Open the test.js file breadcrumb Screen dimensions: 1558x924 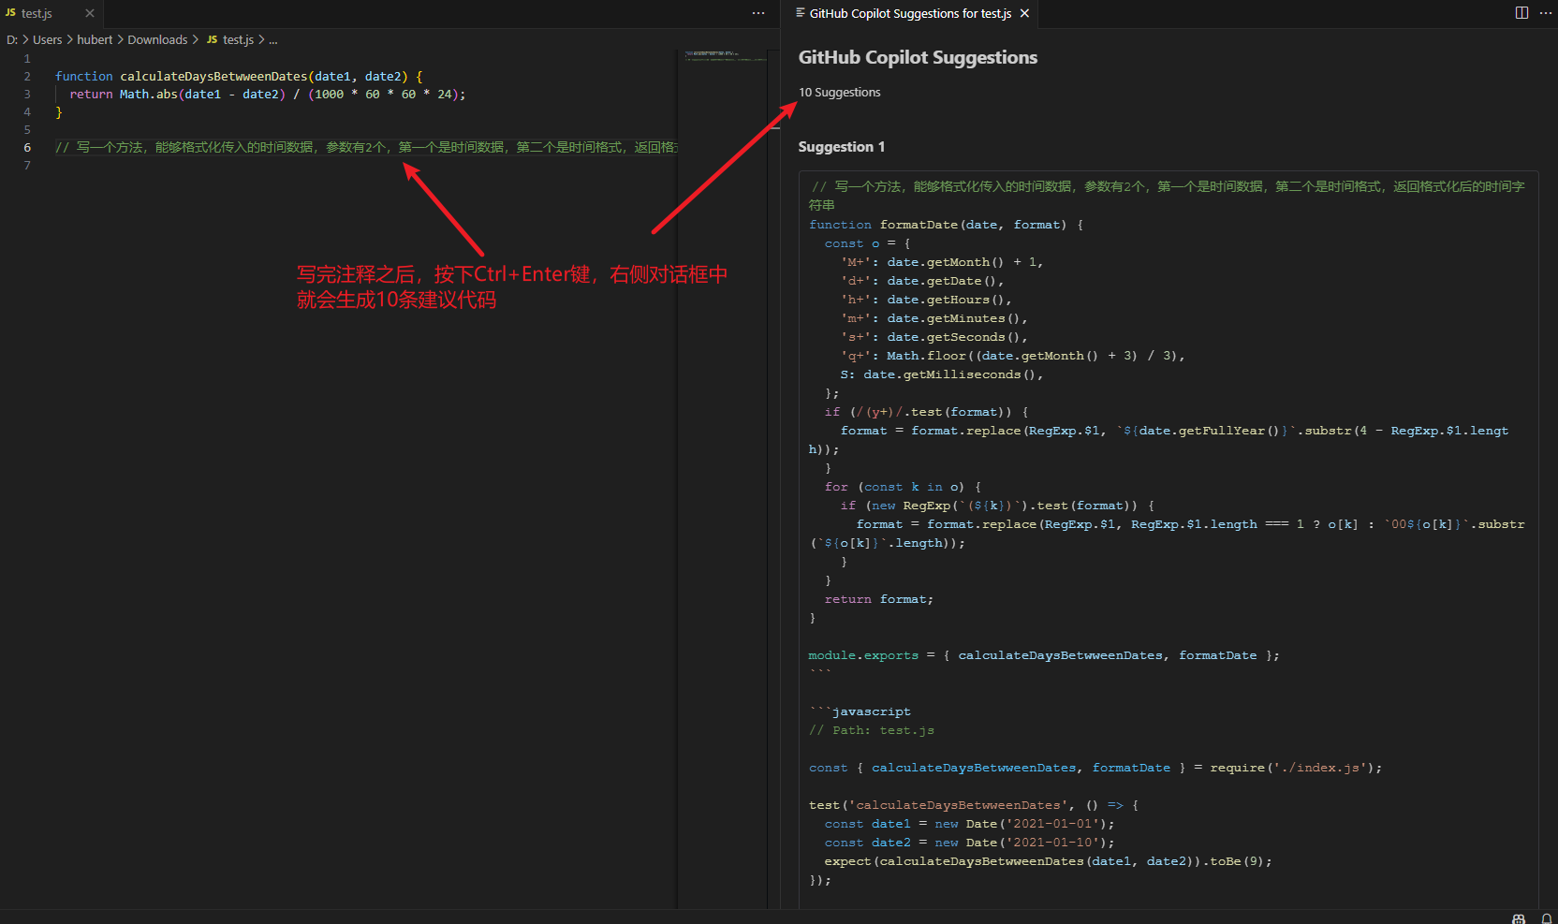point(230,40)
